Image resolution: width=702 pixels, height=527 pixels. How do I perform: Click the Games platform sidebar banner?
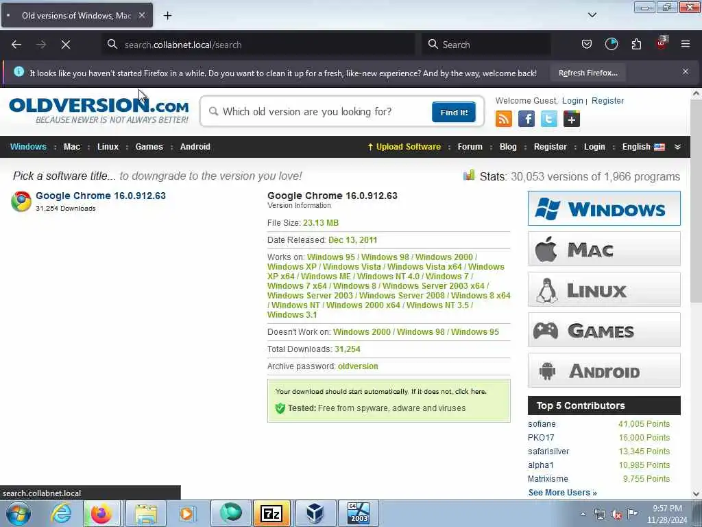point(604,330)
